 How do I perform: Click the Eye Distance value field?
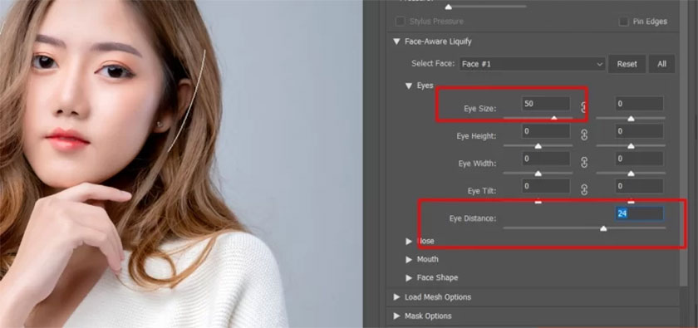639,213
